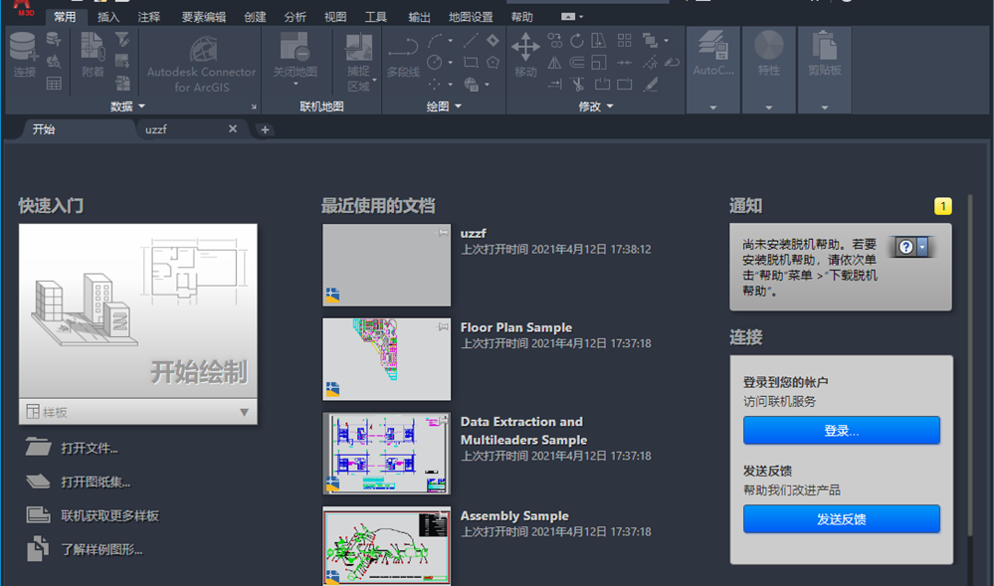
Task: Click the 开始绘制 start drawing tile
Action: (138, 310)
